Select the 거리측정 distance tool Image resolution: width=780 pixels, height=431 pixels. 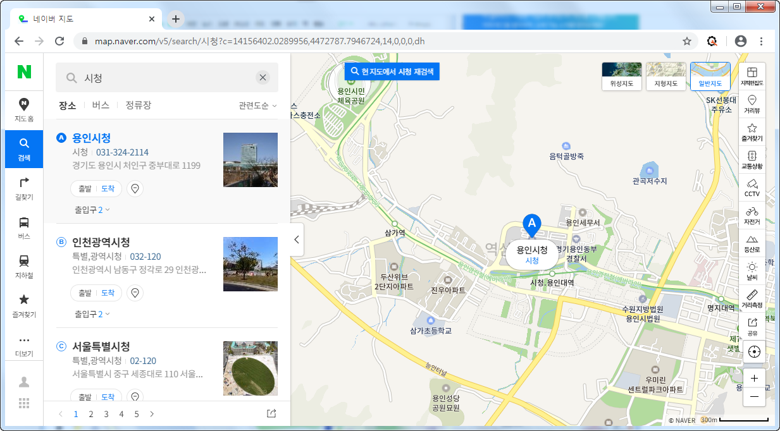pos(752,299)
